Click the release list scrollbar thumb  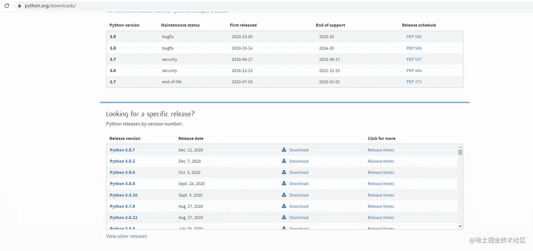click(x=460, y=152)
